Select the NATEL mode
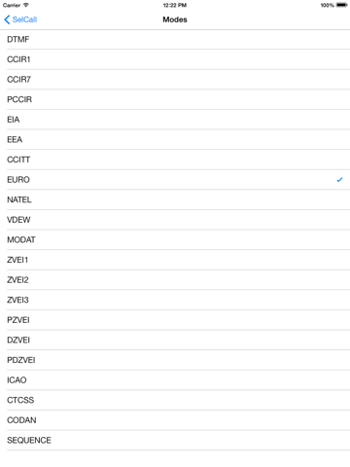350x467 pixels. [x=175, y=199]
